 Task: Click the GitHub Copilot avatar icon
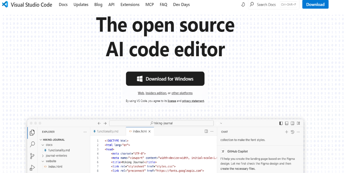click(223, 151)
